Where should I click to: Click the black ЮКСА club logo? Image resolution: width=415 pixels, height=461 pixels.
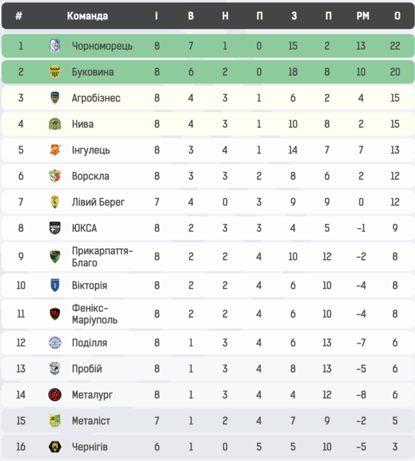tap(55, 228)
